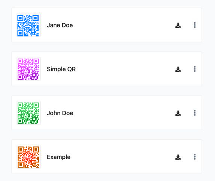215x181 pixels.
Task: Download the Jane Doe QR code
Action: tap(178, 25)
